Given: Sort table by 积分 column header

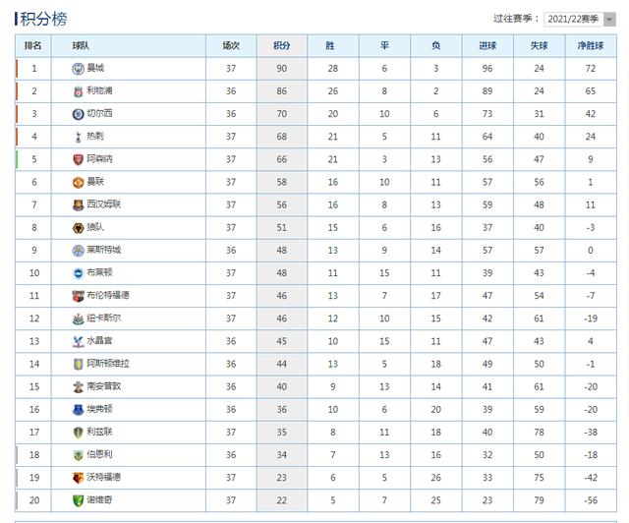Looking at the screenshot, I should [282, 46].
